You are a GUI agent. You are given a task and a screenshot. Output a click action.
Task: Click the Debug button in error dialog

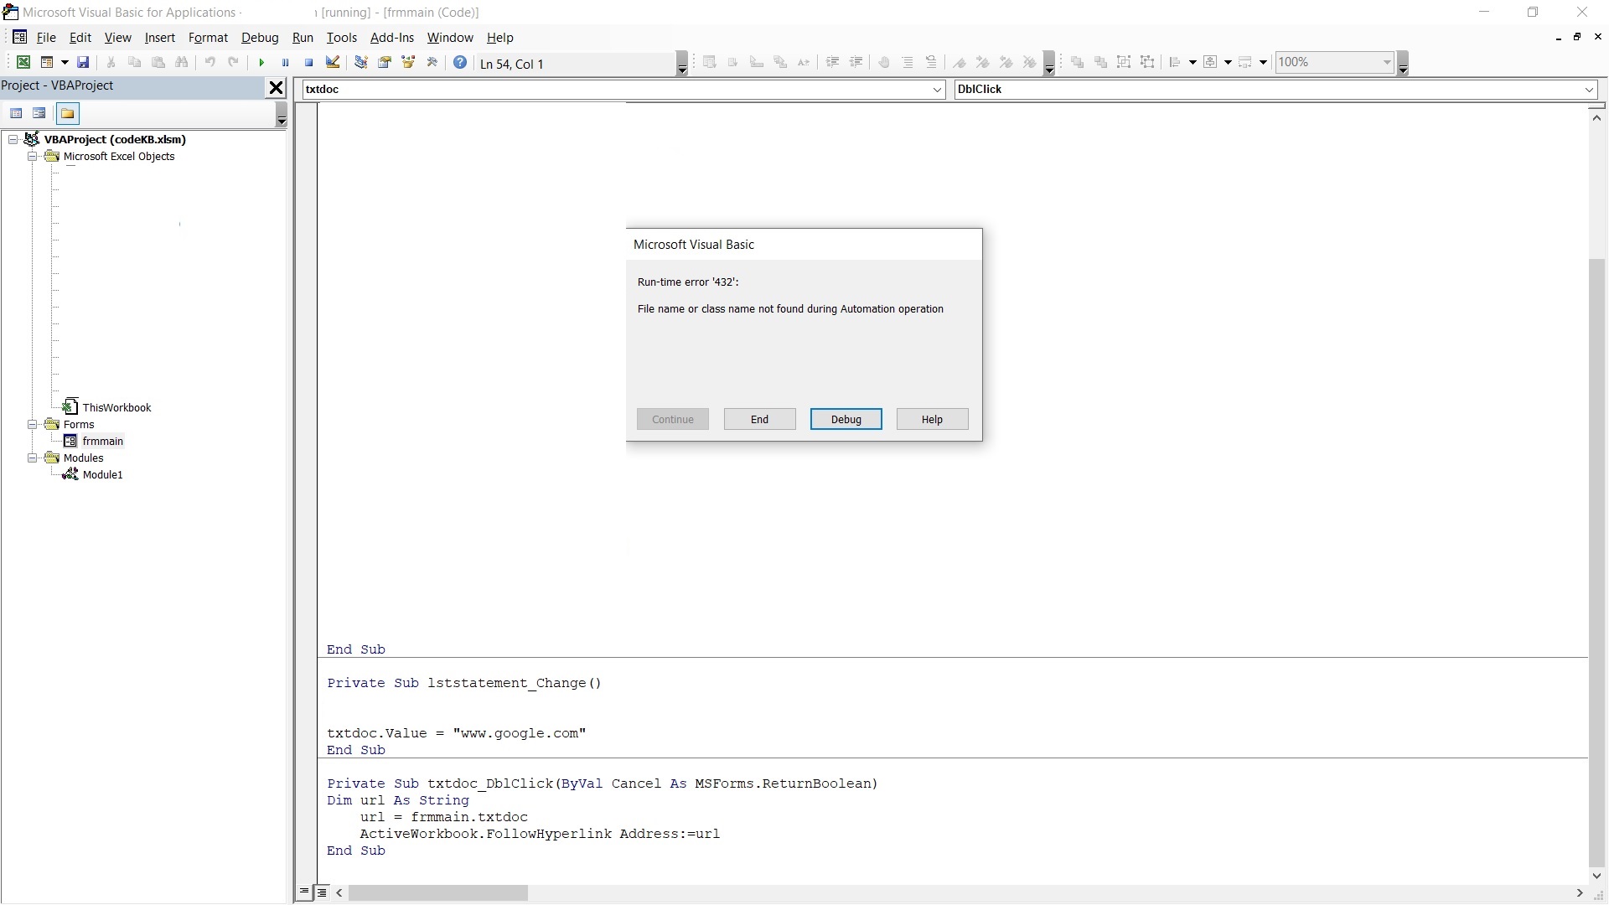[846, 419]
